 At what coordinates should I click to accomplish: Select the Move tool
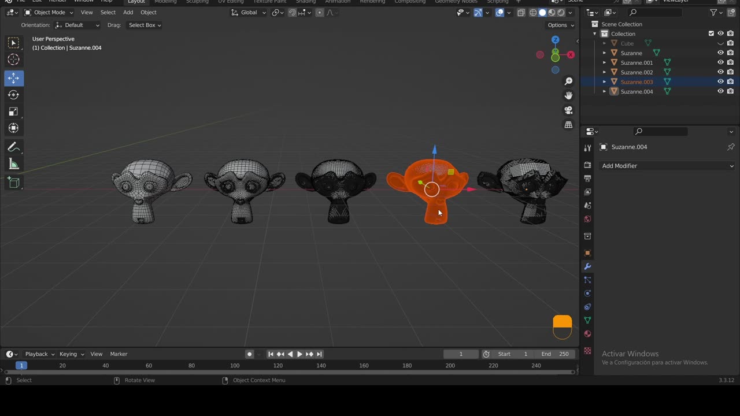pos(13,78)
